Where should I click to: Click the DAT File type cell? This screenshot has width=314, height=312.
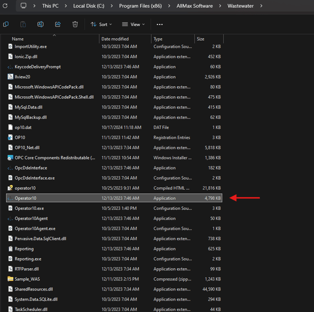[161, 127]
